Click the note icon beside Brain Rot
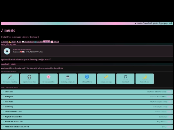Viewport: 174px width, 130px height. 3,122
